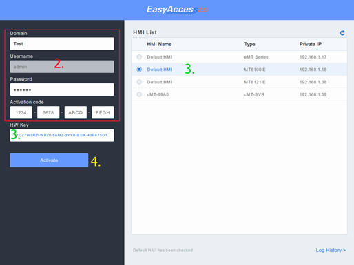Click the HW Key field

[x=62, y=135]
